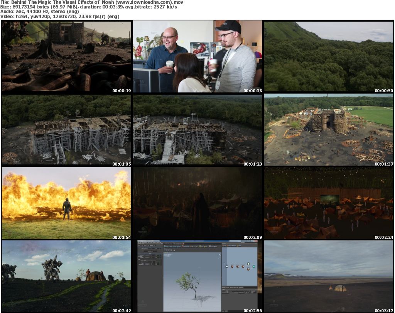Open the orange tents layout thumbnail at 00:02:24

coord(329,203)
